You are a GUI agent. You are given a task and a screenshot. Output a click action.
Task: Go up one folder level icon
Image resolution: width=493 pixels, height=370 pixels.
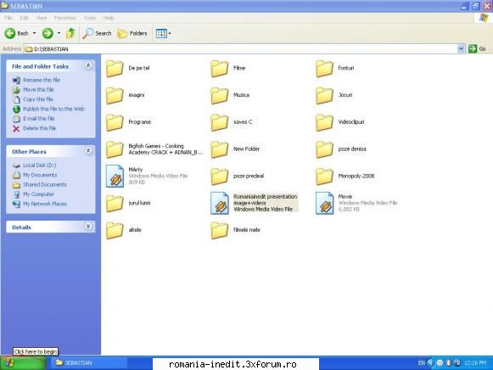click(70, 33)
